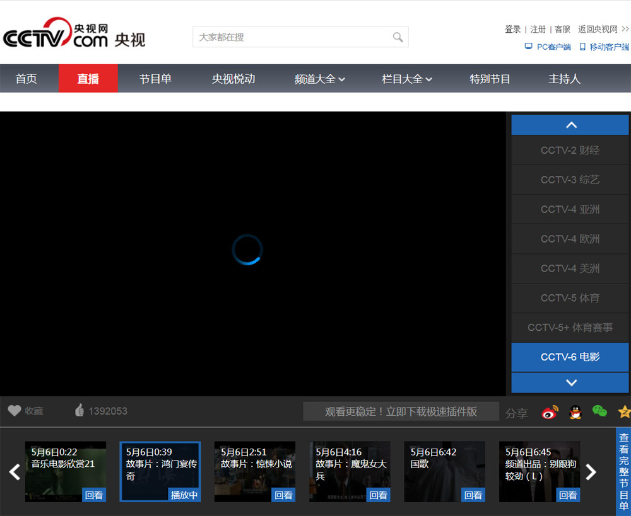Toggle the 收藏 favorite heart
The image size is (631, 516).
15,410
